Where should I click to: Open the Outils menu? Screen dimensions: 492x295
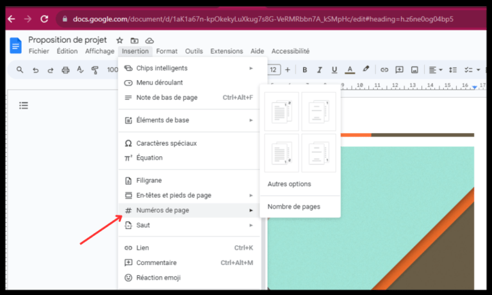point(194,51)
